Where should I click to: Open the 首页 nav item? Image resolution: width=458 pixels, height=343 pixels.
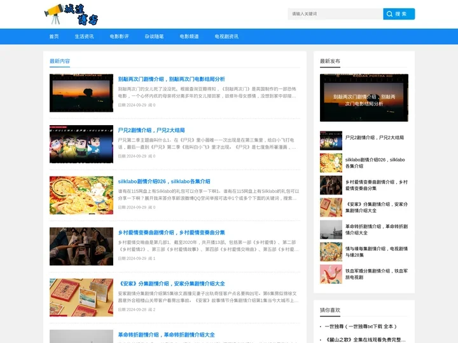(54, 36)
